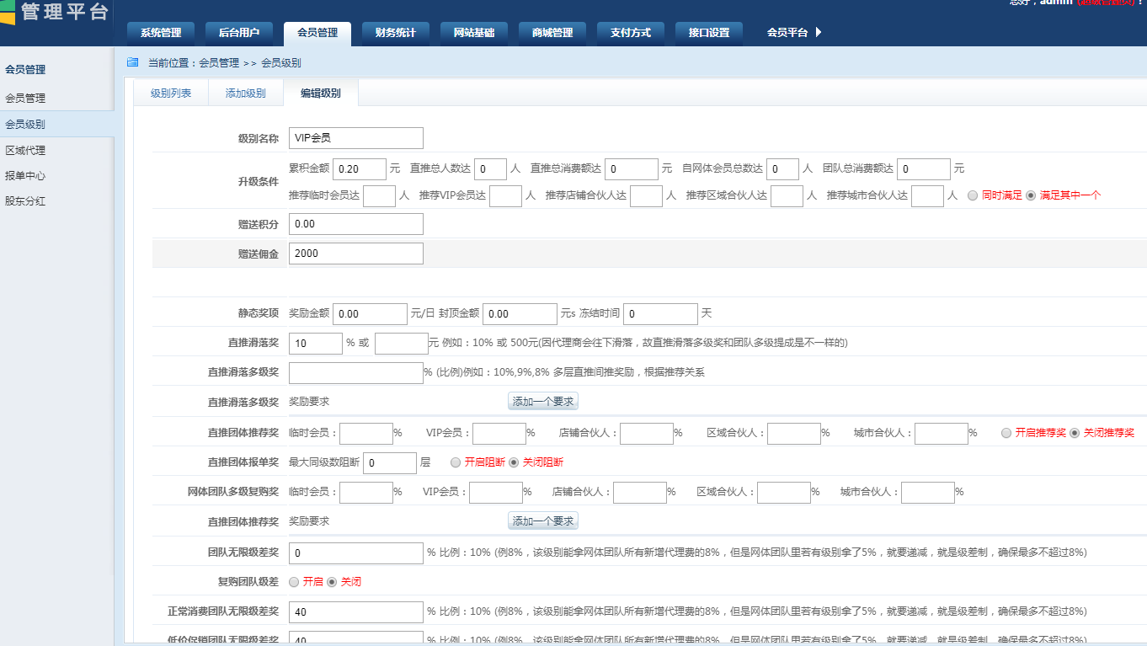Screen dimensions: 1147x646
Task: Click the 正常消费团队无限级差奖 input field
Action: click(356, 611)
